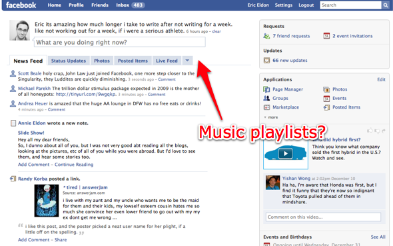The width and height of the screenshot is (393, 246).
Task: Click the Groups app icon
Action: [266, 98]
